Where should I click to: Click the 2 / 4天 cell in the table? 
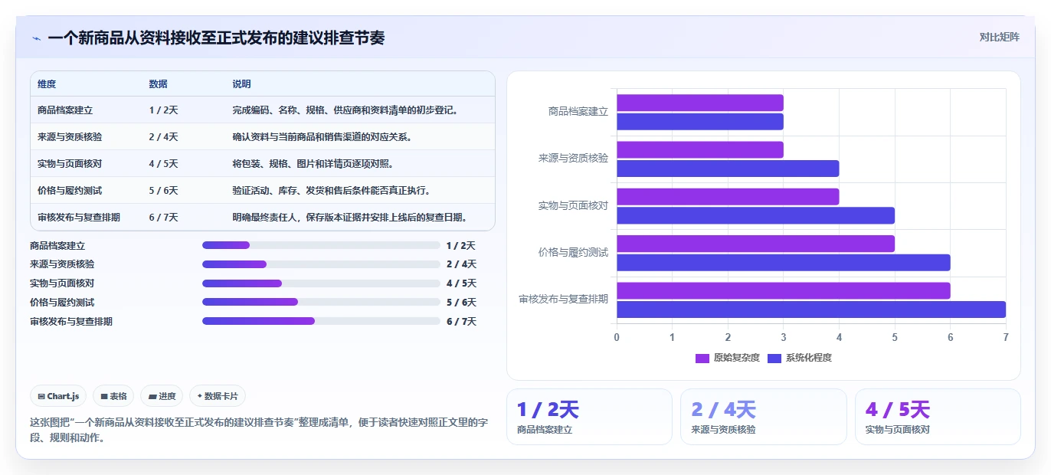(164, 137)
